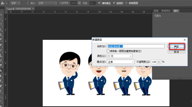Expand the 颜色 dropdown in the dialog
Screen dimensions: 192x107
(119, 56)
